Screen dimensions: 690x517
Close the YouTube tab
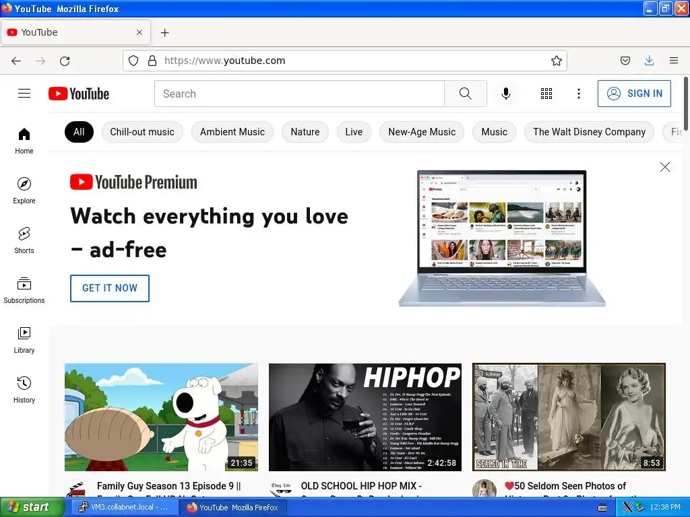tap(139, 32)
